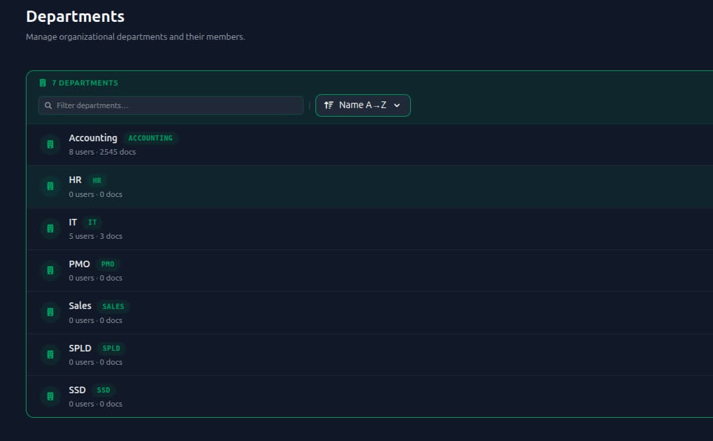The image size is (713, 441).
Task: Click '0 users · 0 docs' under HR
Action: click(95, 194)
